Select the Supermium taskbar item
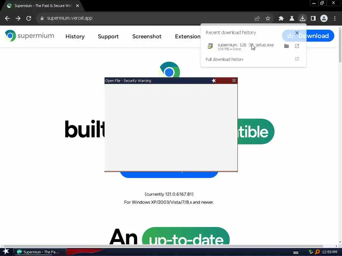The image size is (342, 256). pos(40,252)
